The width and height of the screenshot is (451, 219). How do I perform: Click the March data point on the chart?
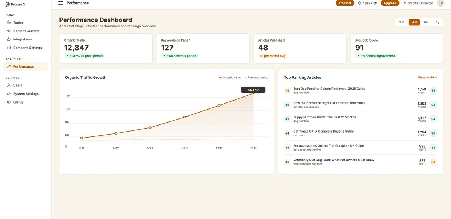point(253,93)
